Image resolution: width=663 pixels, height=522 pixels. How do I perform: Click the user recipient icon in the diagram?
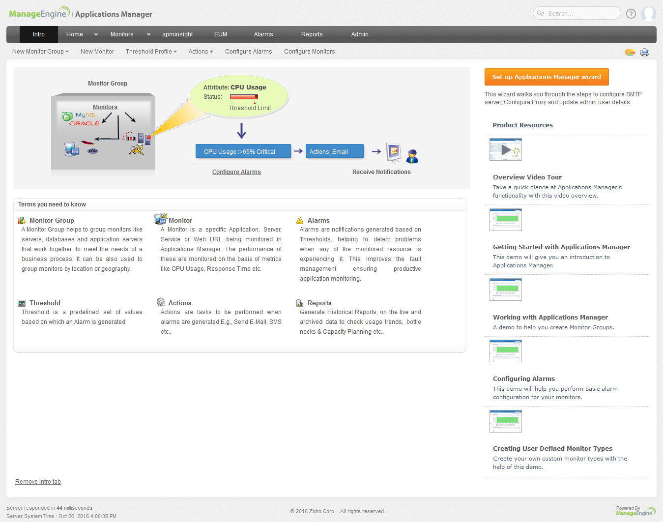pyautogui.click(x=412, y=156)
